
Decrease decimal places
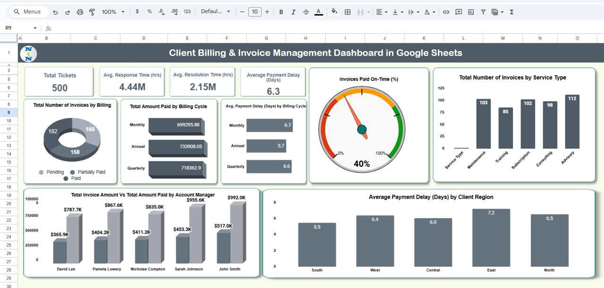[161, 12]
